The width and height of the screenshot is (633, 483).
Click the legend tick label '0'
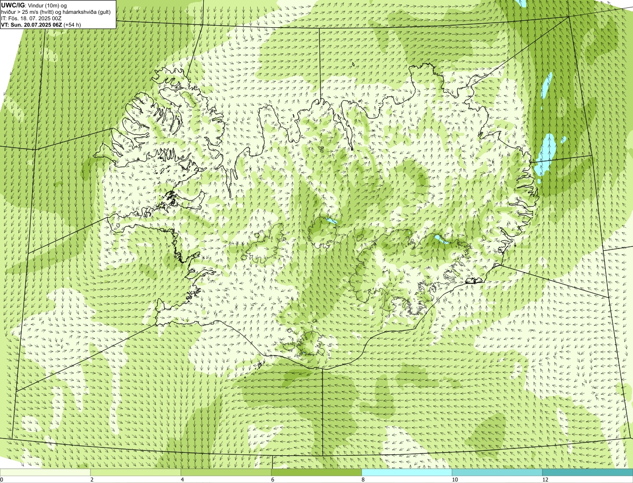coord(2,480)
